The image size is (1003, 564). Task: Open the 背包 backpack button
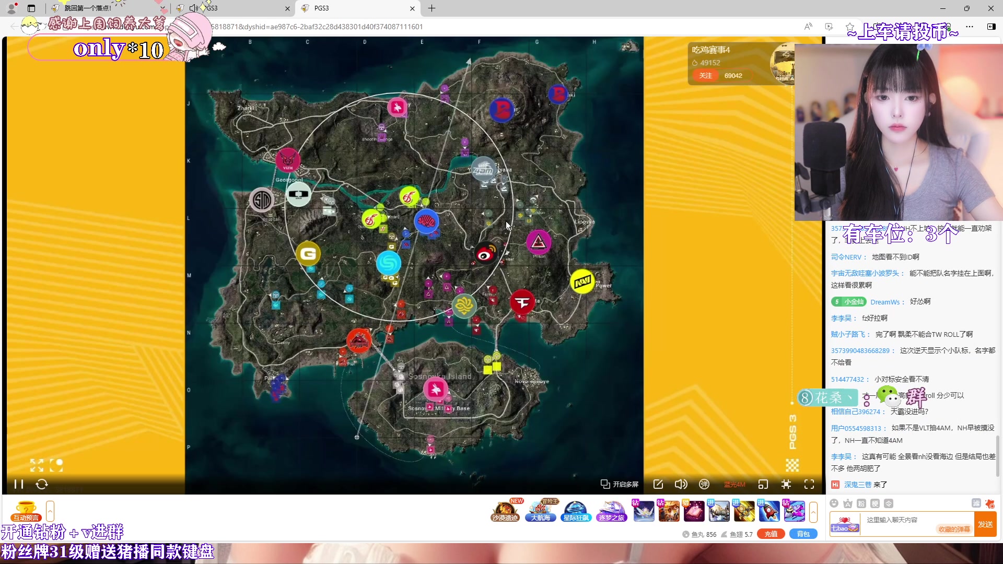pyautogui.click(x=803, y=534)
